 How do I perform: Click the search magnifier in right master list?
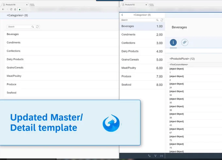tap(157, 20)
